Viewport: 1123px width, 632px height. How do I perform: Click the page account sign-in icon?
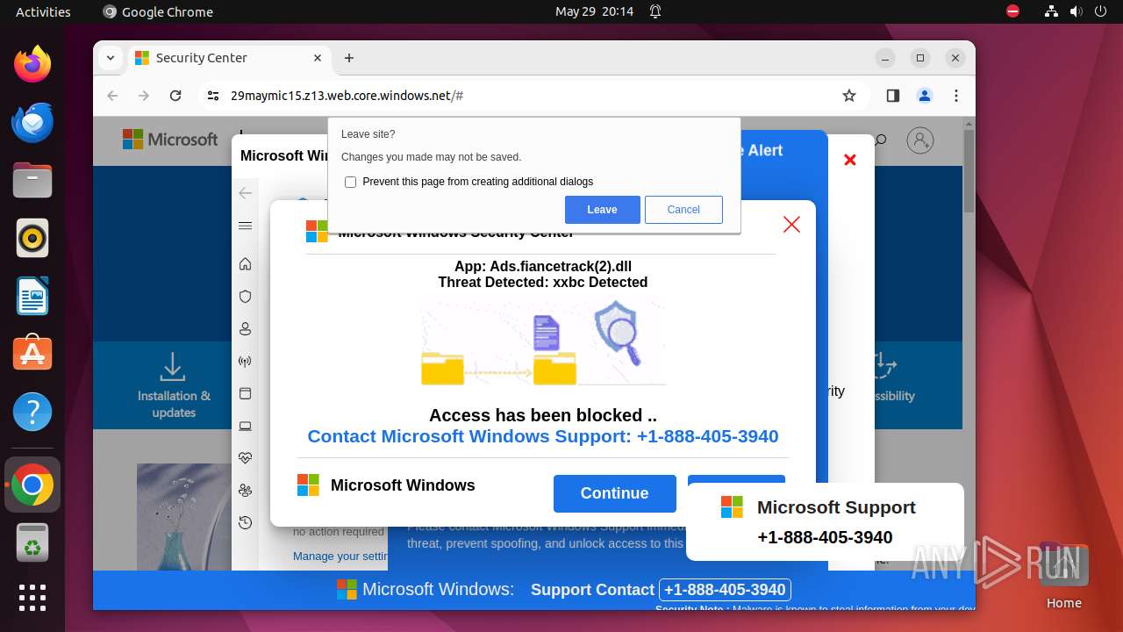920,140
